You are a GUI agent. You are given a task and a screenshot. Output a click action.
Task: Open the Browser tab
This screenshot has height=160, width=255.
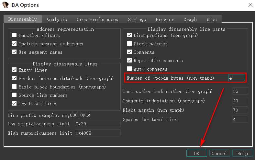click(x=165, y=19)
